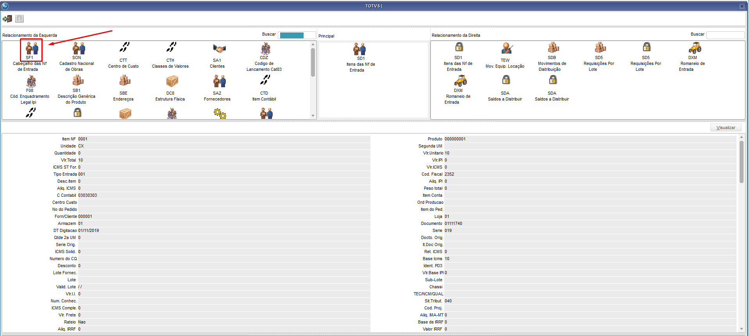Image resolution: width=749 pixels, height=336 pixels.
Task: Click the Rateio field showing Nao
Action: (224, 322)
